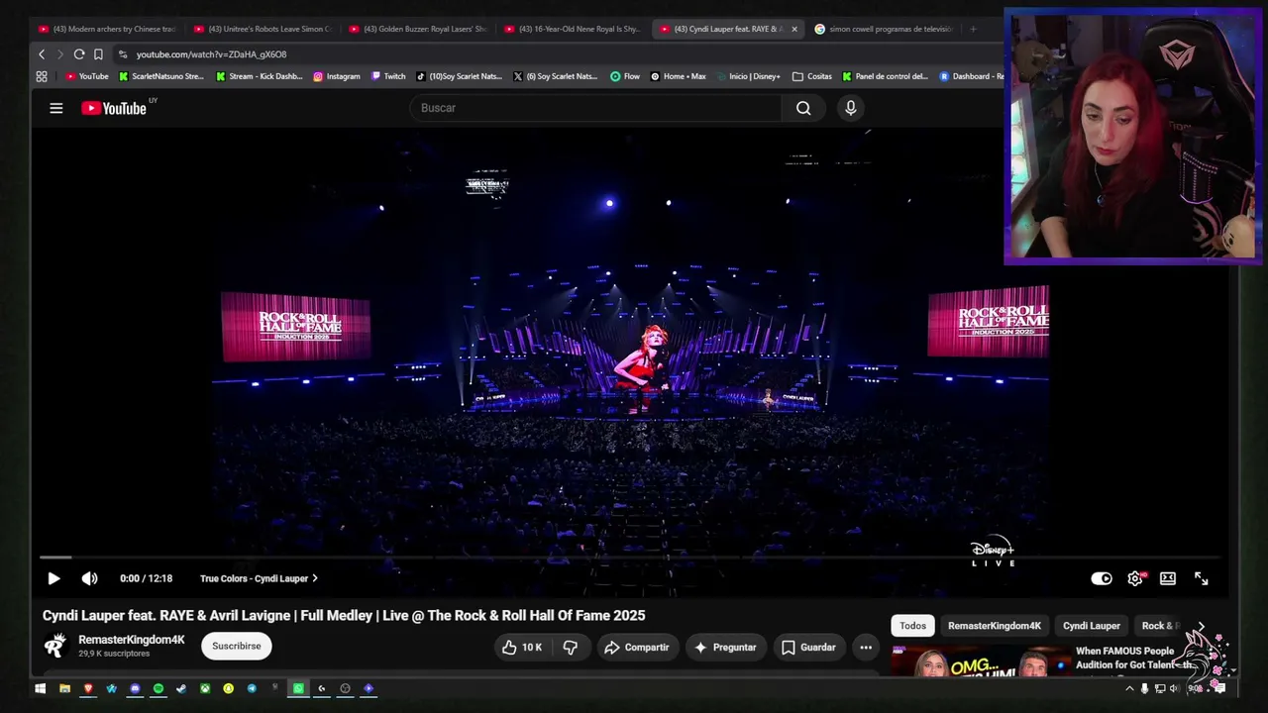Focus the Buscar search field
The image size is (1268, 713).
[596, 108]
